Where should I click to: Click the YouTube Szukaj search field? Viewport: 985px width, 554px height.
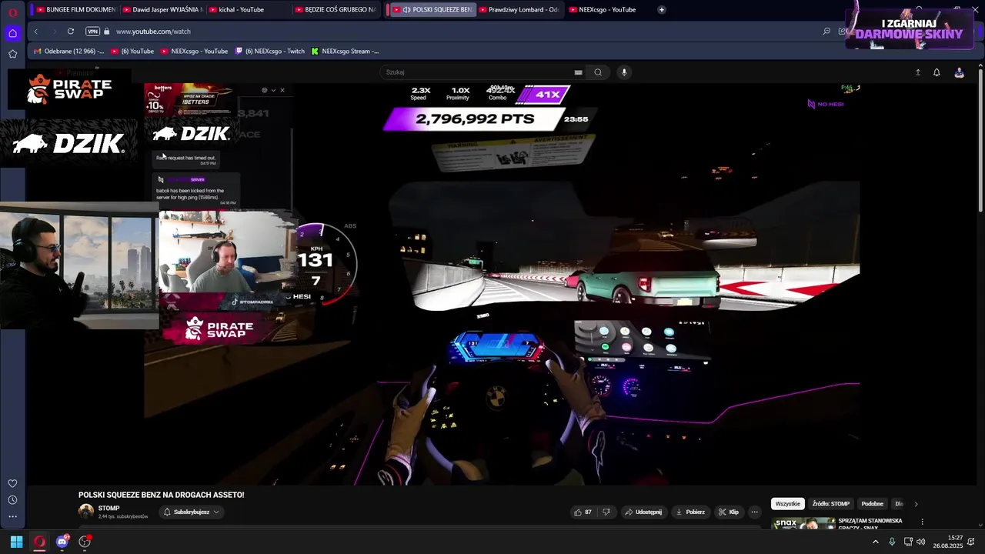[x=477, y=72]
